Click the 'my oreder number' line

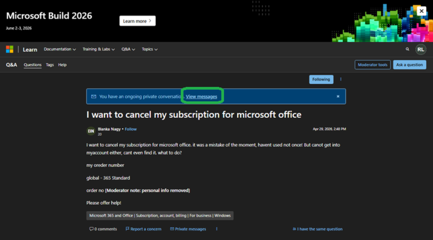(105, 165)
